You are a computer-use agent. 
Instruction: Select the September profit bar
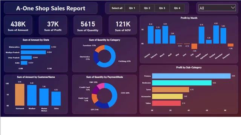click(209, 42)
